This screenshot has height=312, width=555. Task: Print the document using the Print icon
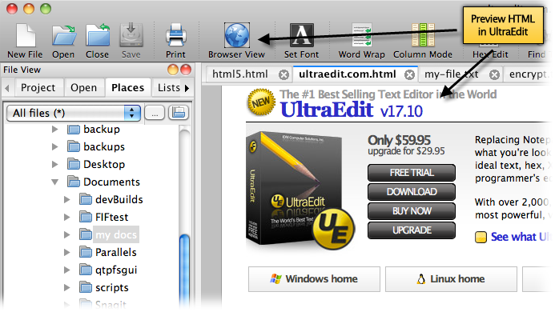coord(176,35)
